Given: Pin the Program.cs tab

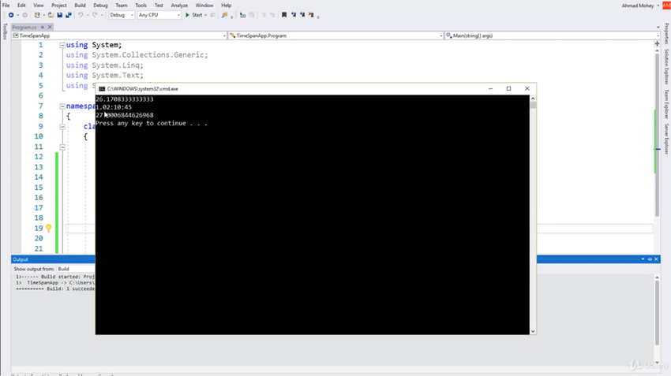Looking at the screenshot, I should [43, 27].
